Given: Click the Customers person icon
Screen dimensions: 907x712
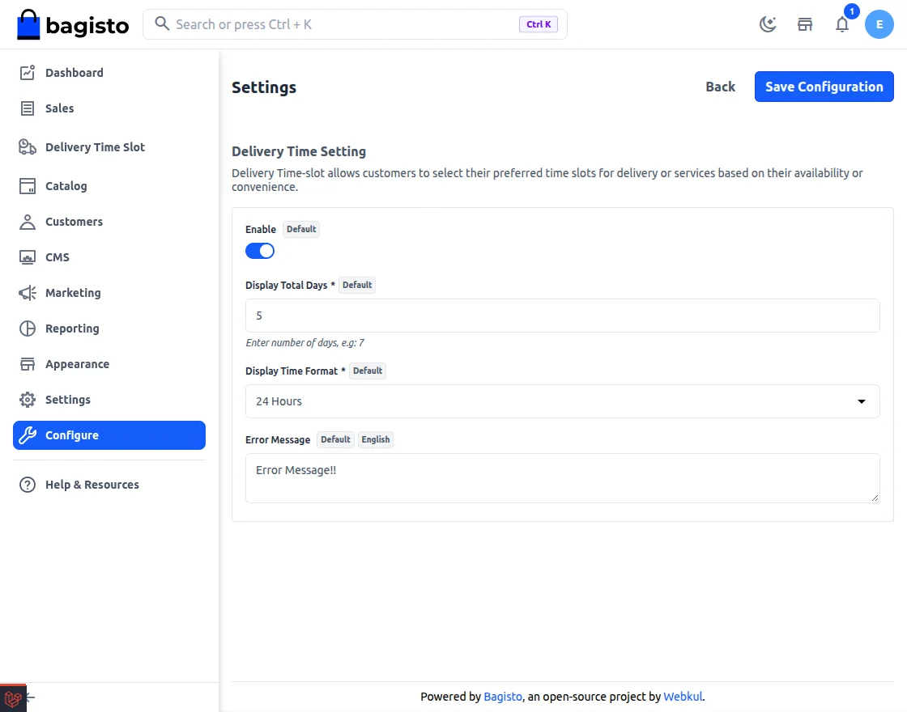Looking at the screenshot, I should tap(28, 222).
